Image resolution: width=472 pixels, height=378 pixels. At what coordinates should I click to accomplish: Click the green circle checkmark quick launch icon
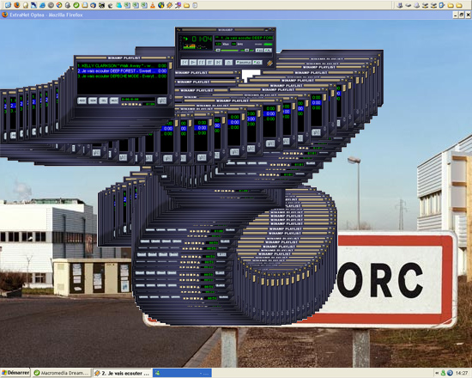click(x=76, y=5)
